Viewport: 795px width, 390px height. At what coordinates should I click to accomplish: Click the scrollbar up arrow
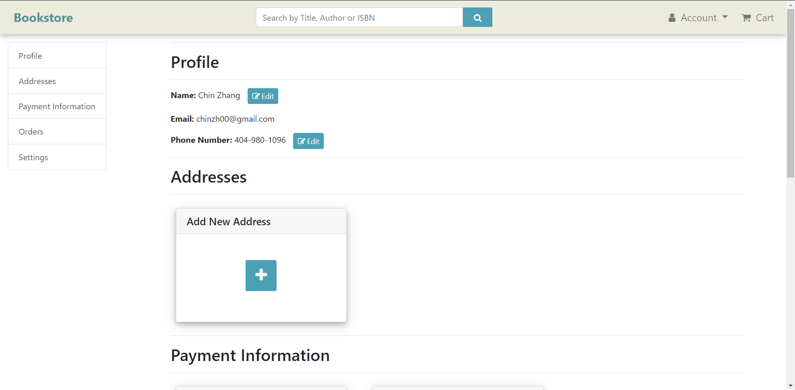[790, 4]
